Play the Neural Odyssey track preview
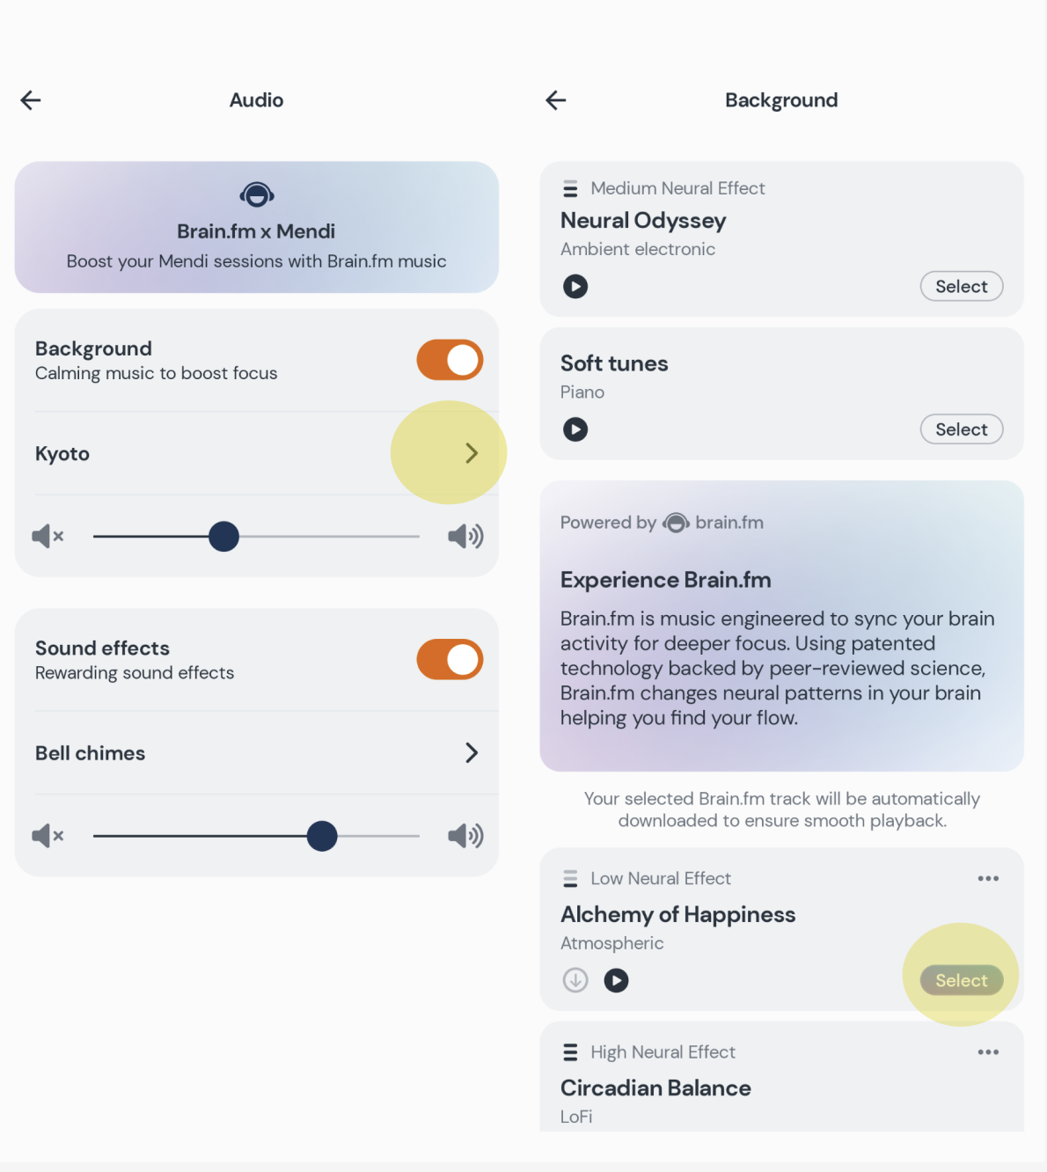The width and height of the screenshot is (1047, 1172). click(x=575, y=287)
